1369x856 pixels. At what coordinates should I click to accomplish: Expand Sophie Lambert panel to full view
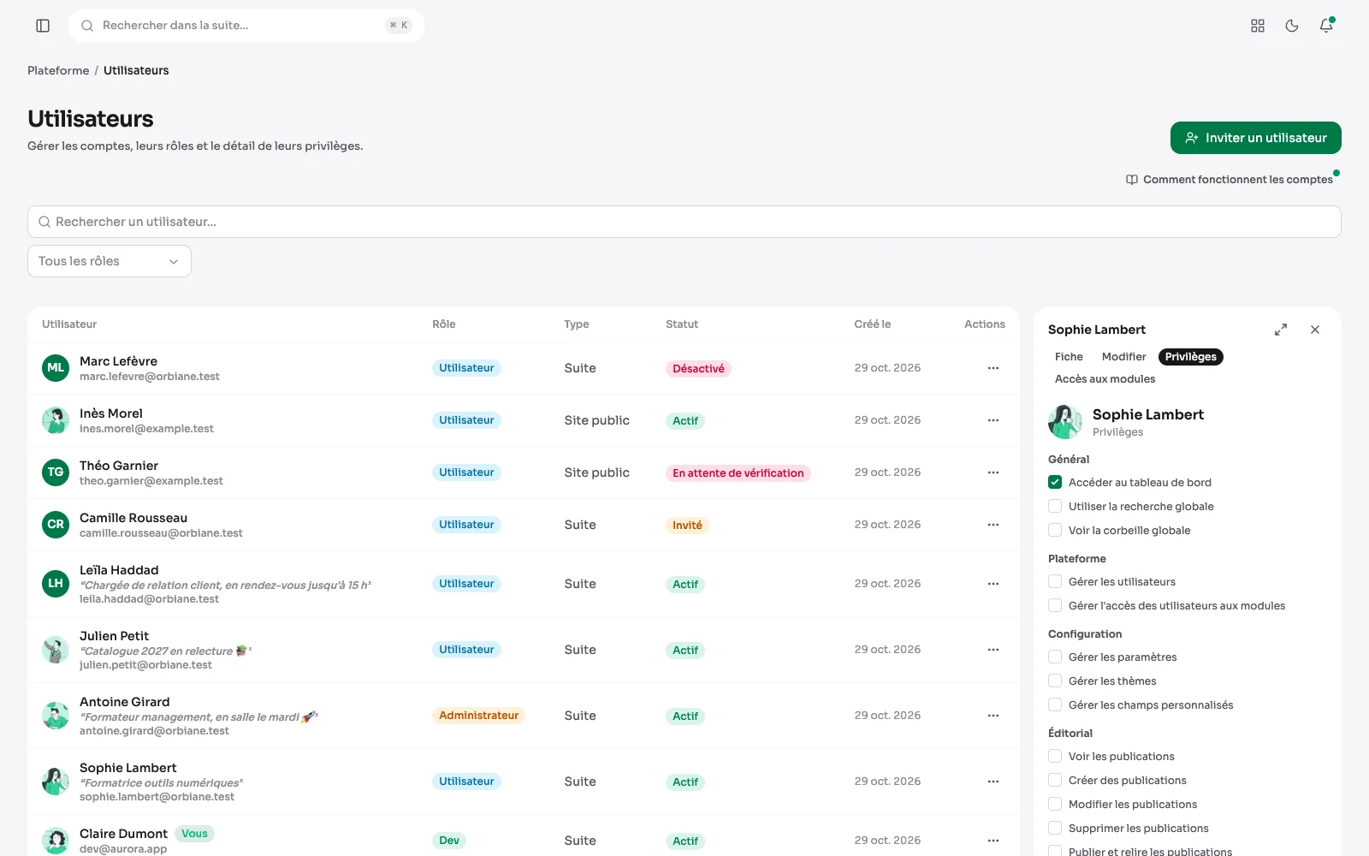1281,330
